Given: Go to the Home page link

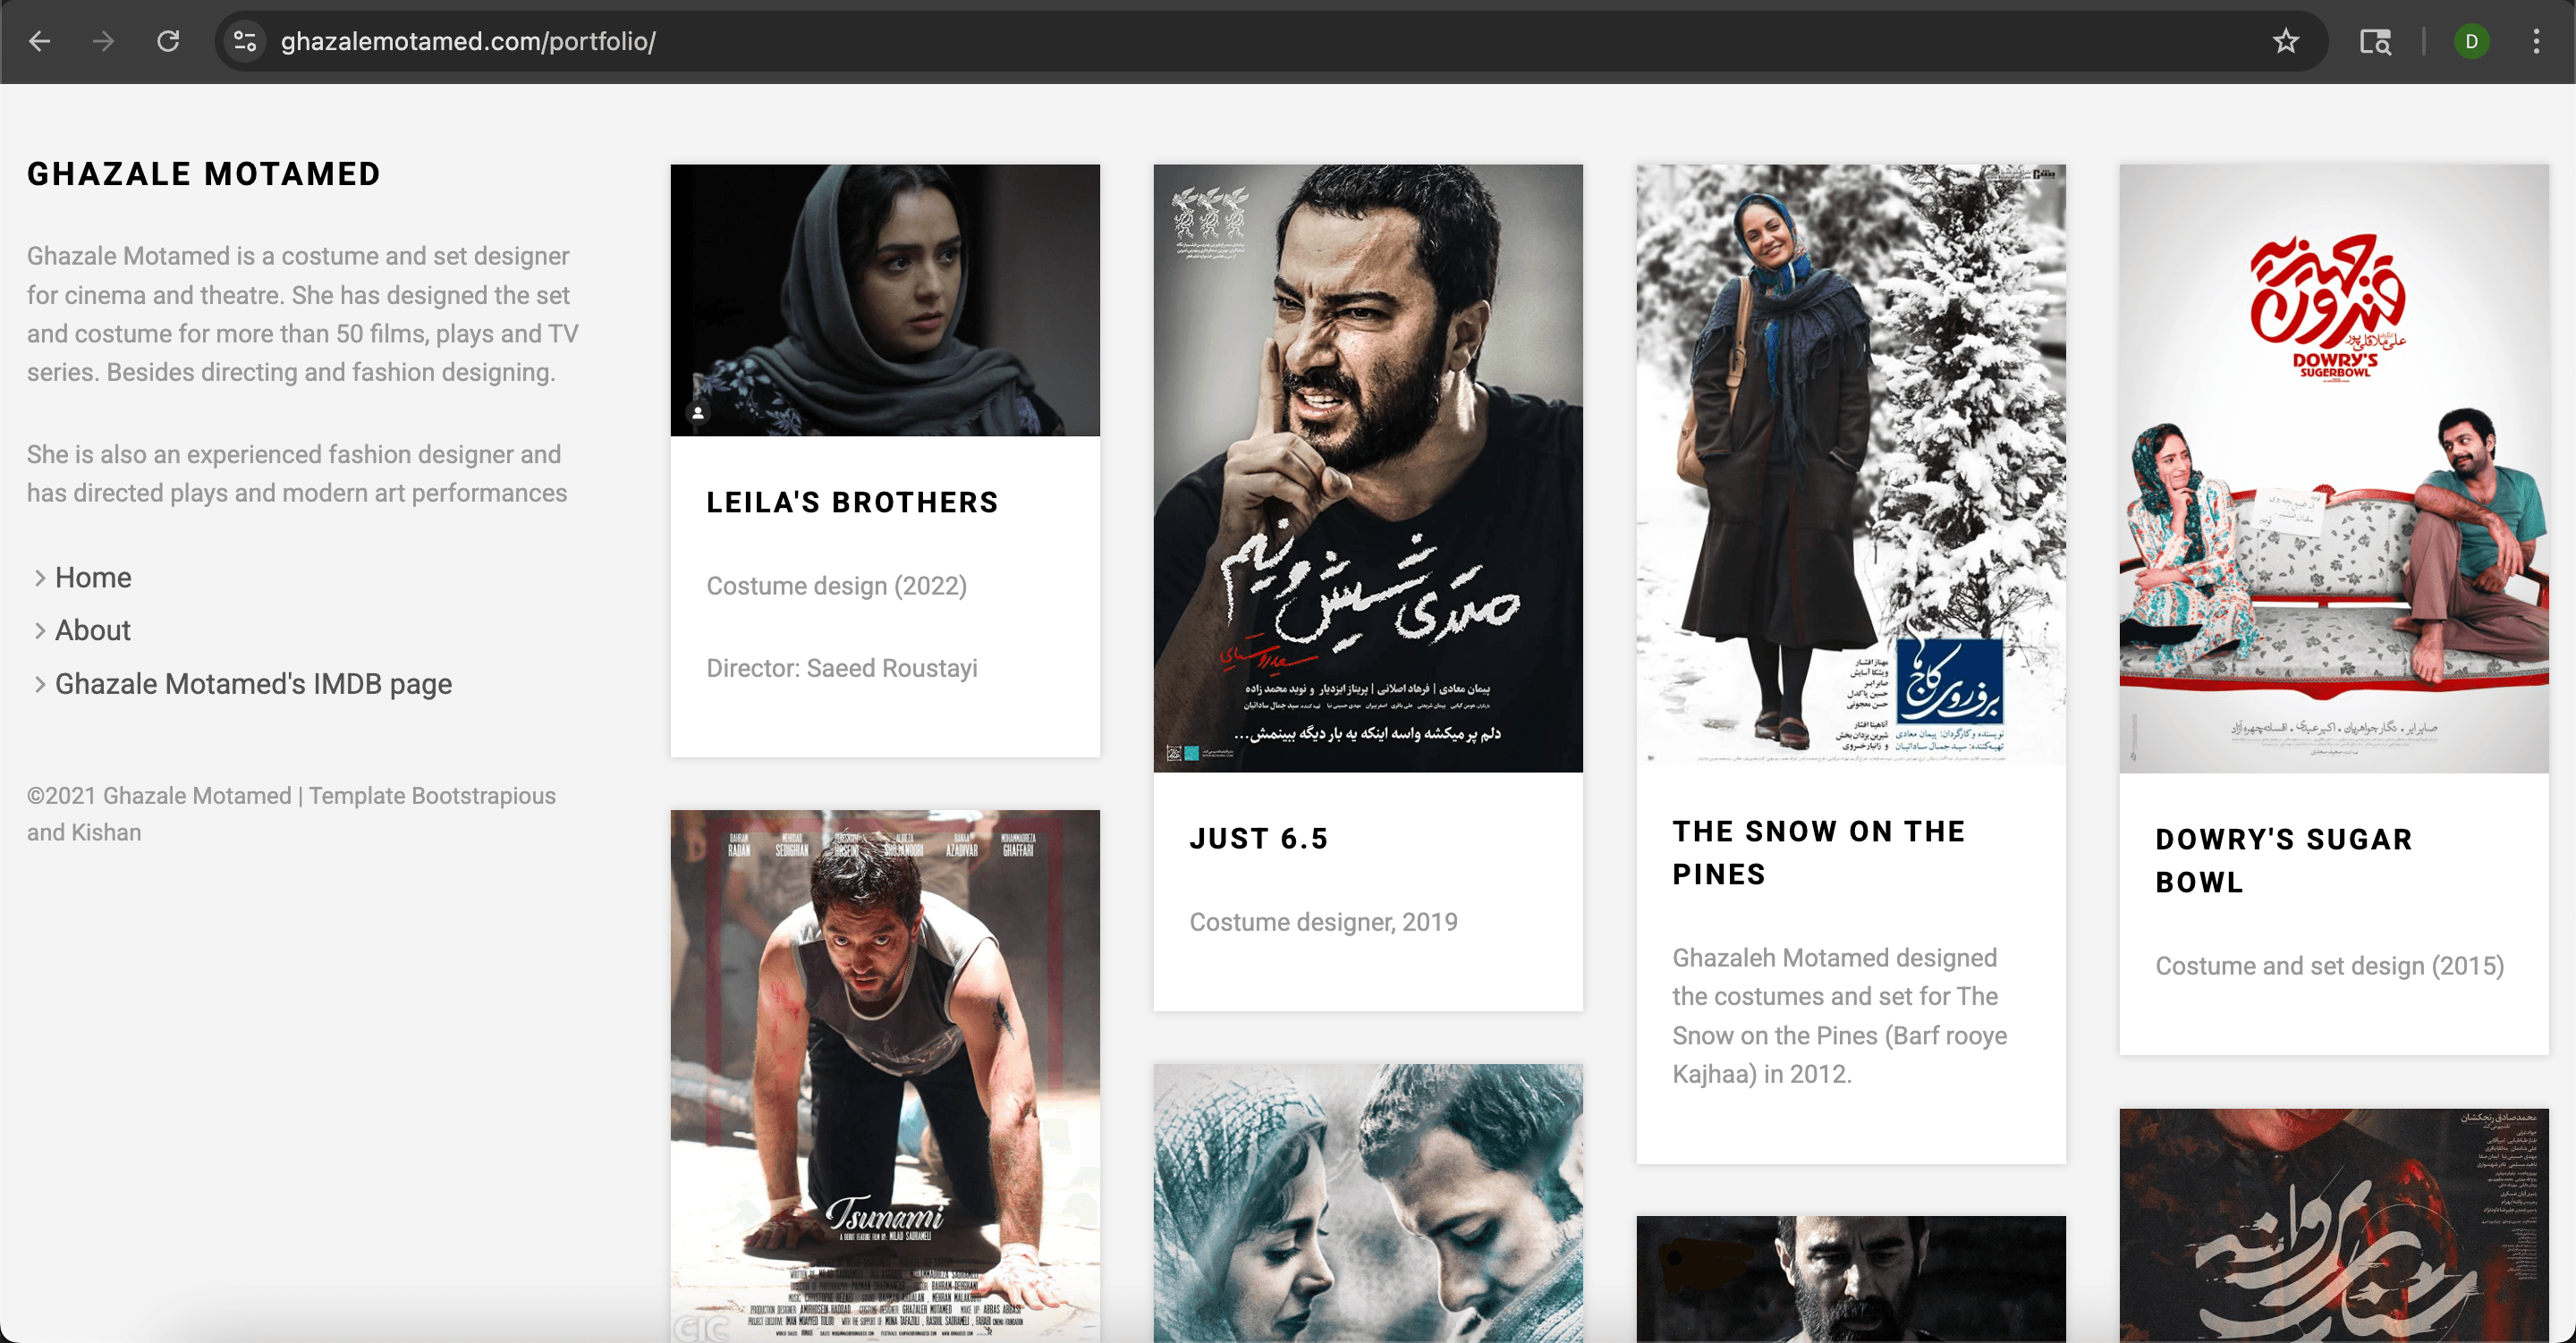Looking at the screenshot, I should (93, 578).
